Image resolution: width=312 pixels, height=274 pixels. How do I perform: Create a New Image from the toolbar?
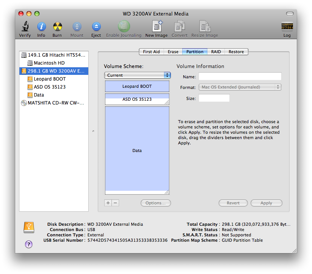click(x=156, y=27)
